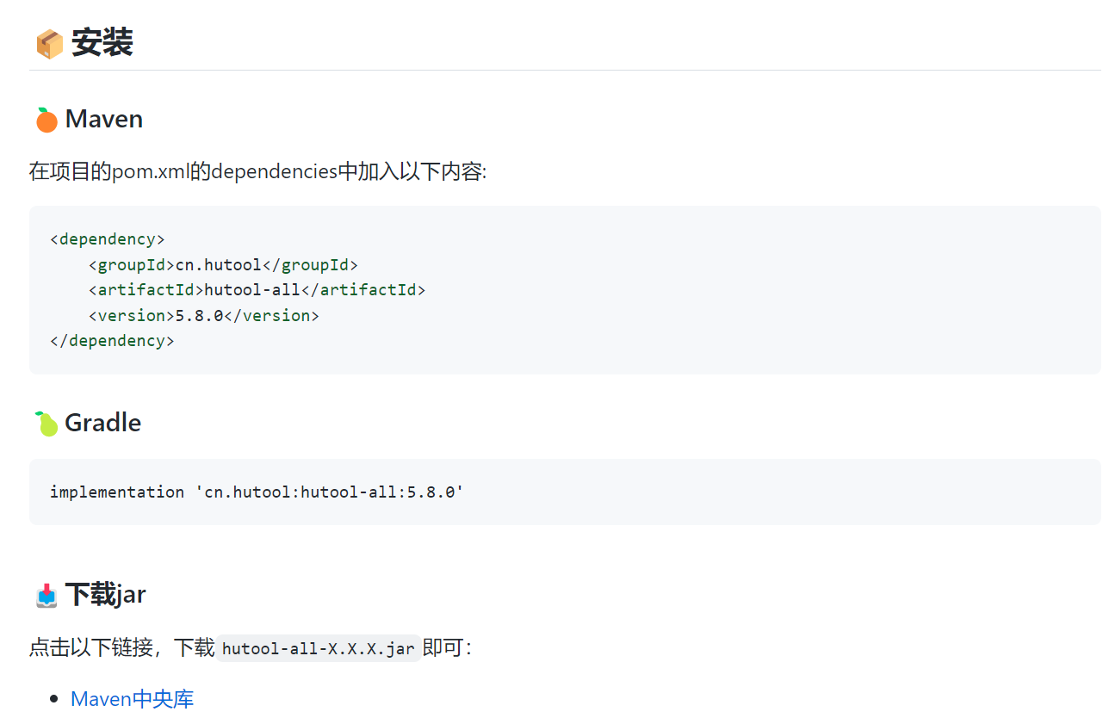Click the closing </dependency> tag line
The image size is (1109, 724).
coord(112,340)
